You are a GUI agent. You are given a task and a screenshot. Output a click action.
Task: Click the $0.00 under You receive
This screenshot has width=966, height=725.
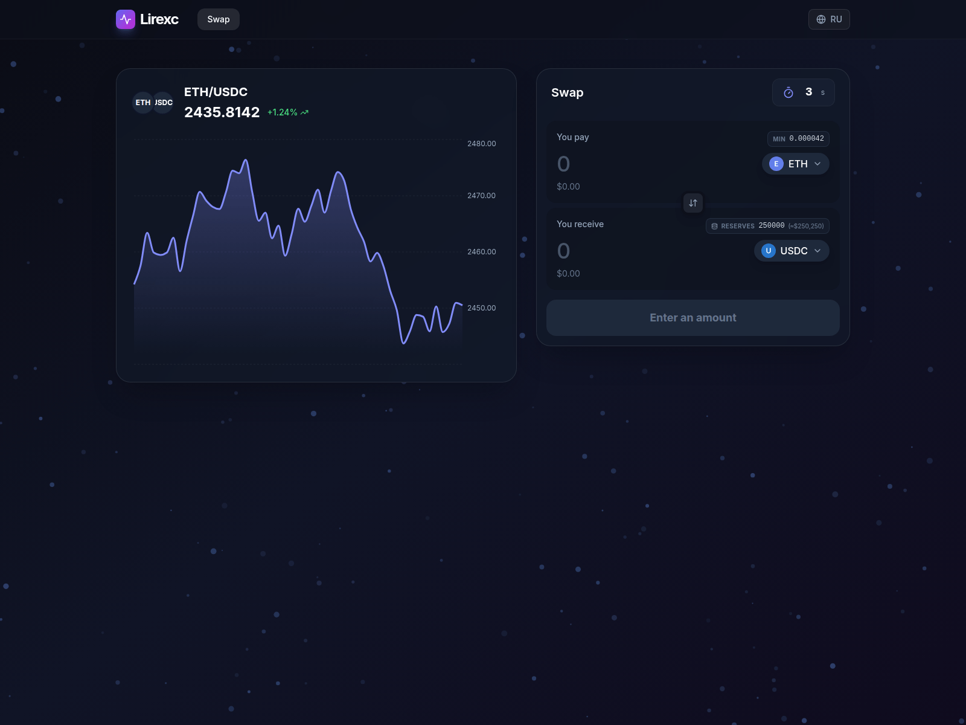point(568,274)
